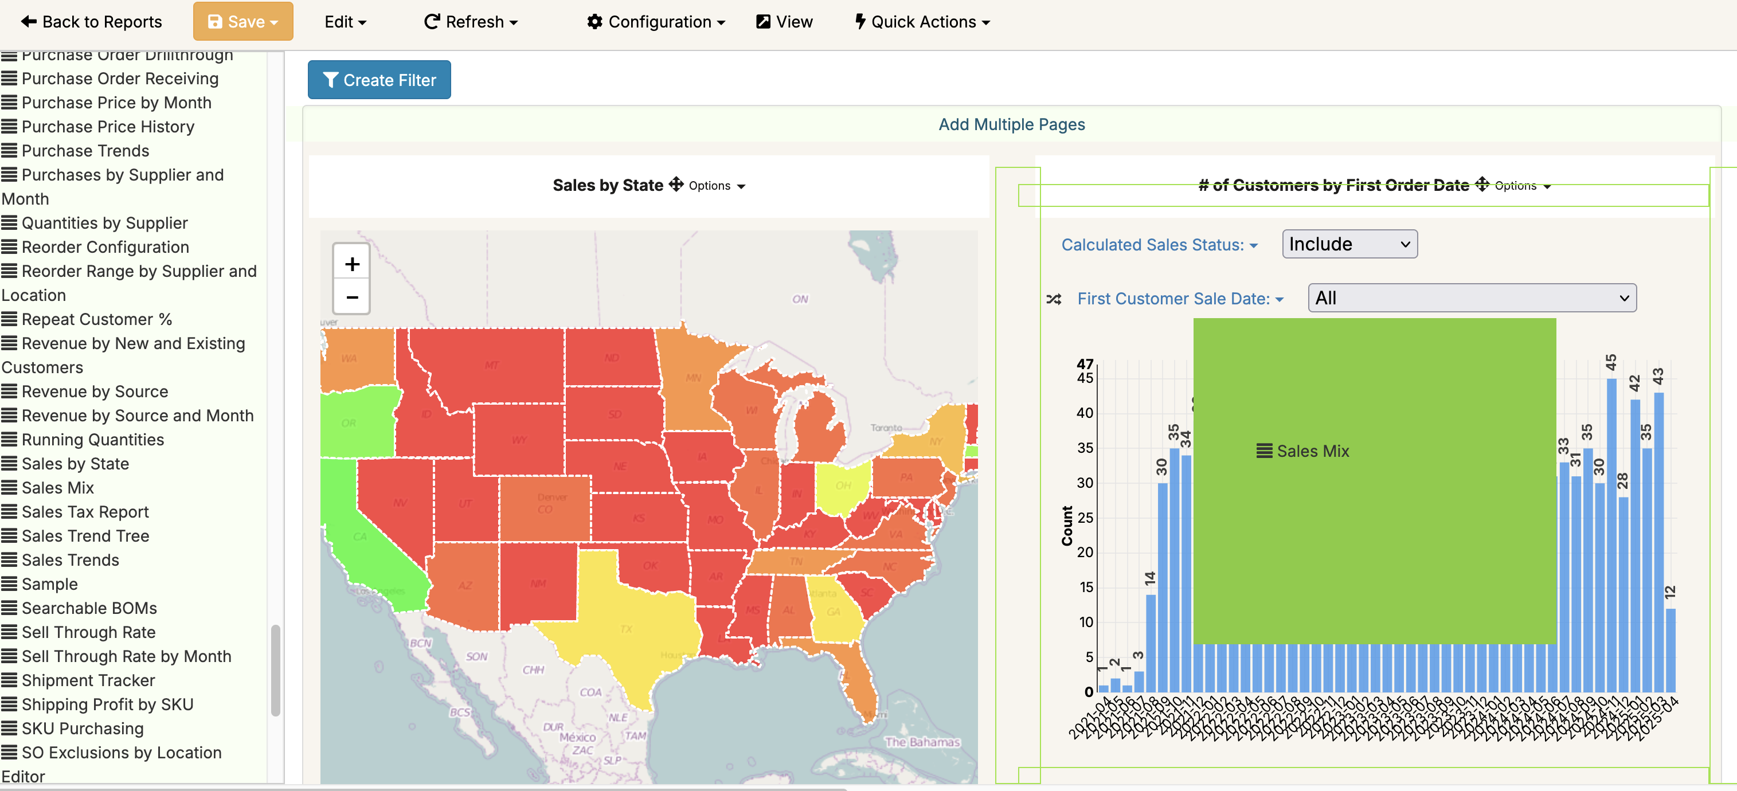
Task: Click the crosshair move icon beside Sales by State
Action: [x=676, y=186]
